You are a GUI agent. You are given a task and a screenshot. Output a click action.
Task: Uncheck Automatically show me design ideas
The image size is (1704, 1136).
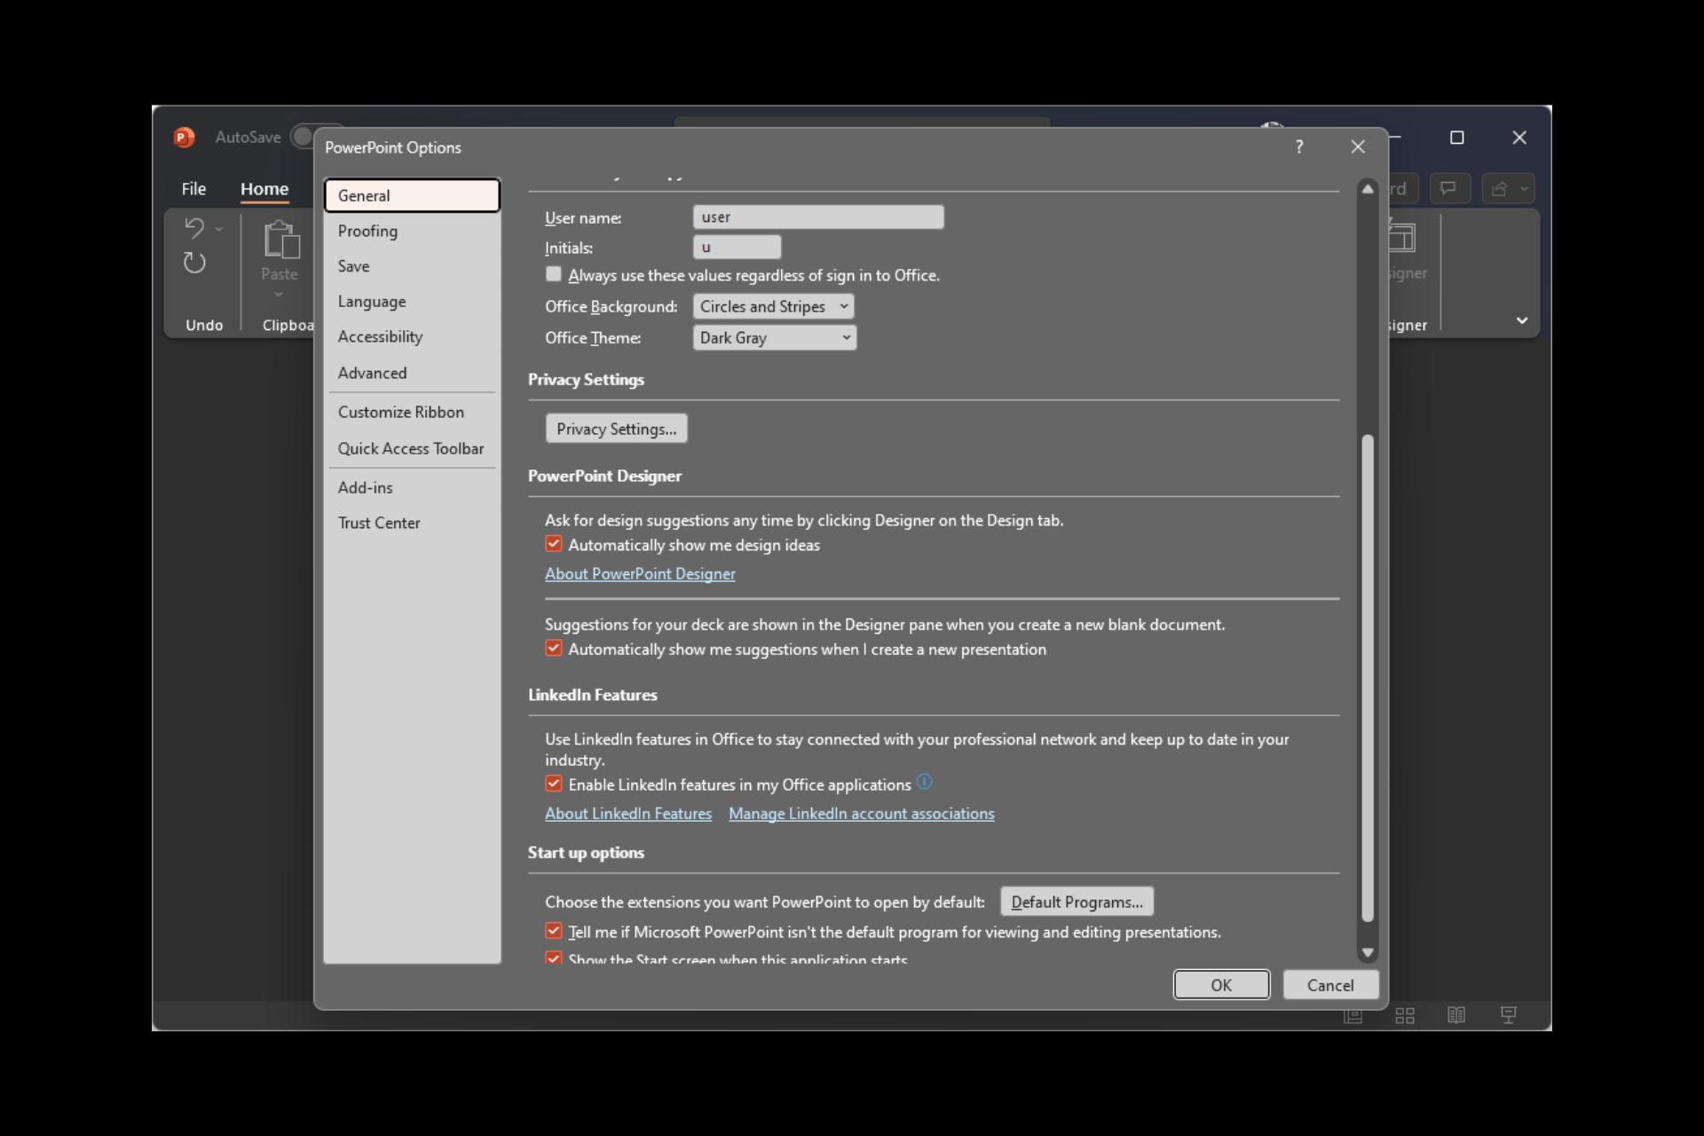pos(554,544)
